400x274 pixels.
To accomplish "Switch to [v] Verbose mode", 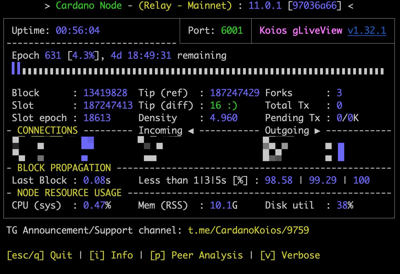I will click(x=290, y=255).
